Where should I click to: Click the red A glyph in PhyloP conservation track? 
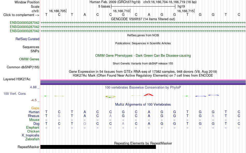(x=149, y=95)
